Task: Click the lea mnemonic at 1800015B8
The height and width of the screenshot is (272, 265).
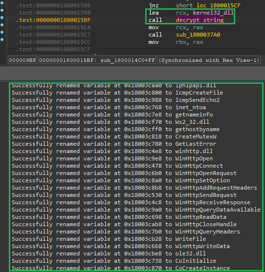Action: pyautogui.click(x=153, y=13)
